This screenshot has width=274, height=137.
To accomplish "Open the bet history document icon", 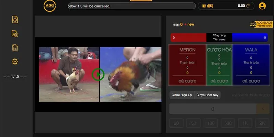I will [x=15, y=20].
